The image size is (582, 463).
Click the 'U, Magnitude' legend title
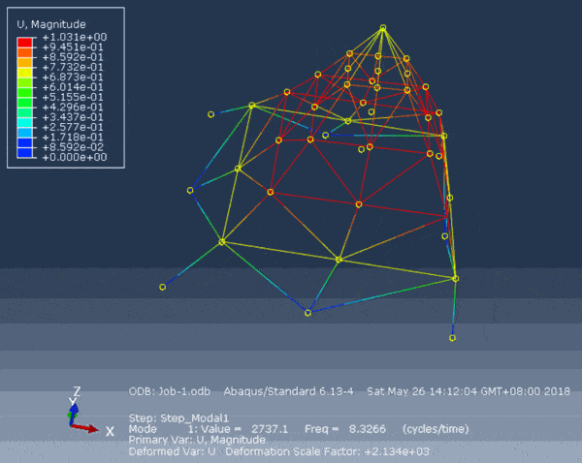(x=51, y=24)
